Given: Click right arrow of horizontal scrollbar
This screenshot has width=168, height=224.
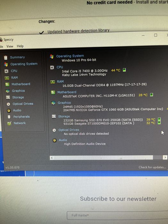Looking at the screenshot, I should (x=165, y=157).
